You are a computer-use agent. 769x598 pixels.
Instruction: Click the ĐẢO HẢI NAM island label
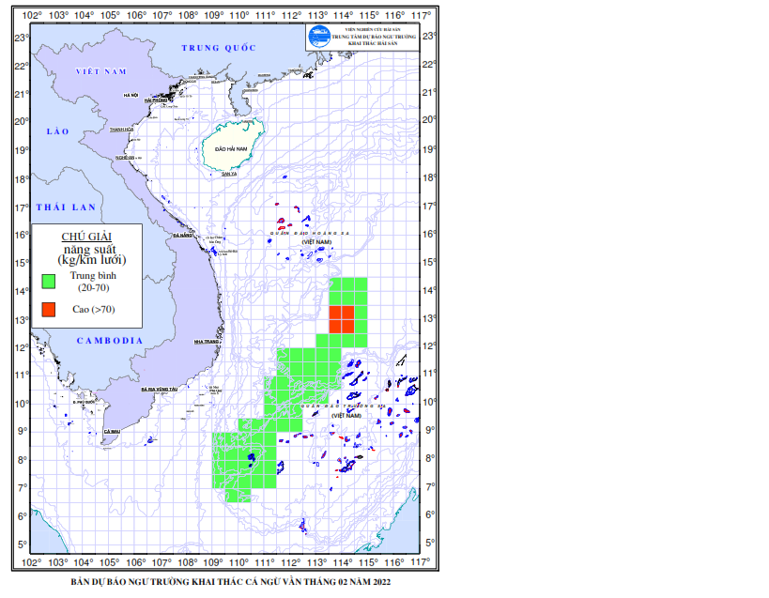[231, 148]
